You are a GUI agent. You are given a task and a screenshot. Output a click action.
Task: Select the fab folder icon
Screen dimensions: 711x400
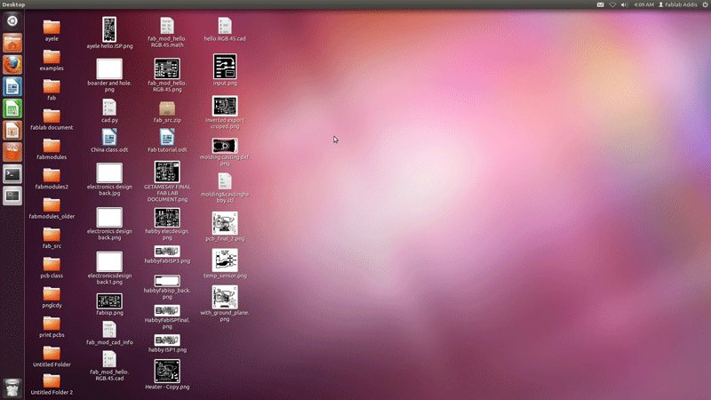click(52, 86)
